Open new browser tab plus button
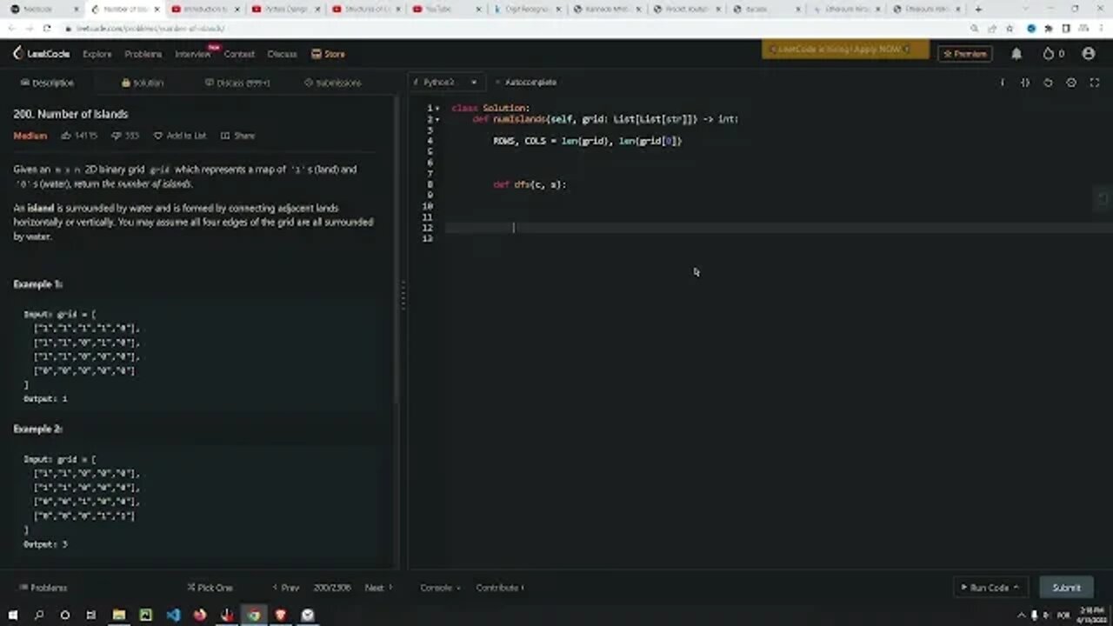The width and height of the screenshot is (1113, 626). point(978,9)
